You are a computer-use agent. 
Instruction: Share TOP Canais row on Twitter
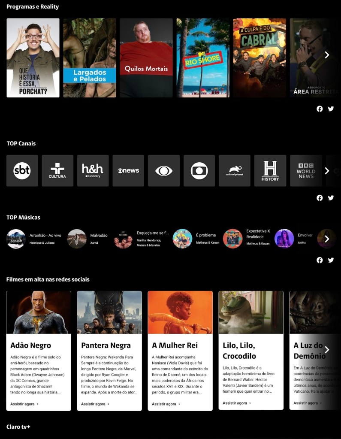click(x=331, y=198)
